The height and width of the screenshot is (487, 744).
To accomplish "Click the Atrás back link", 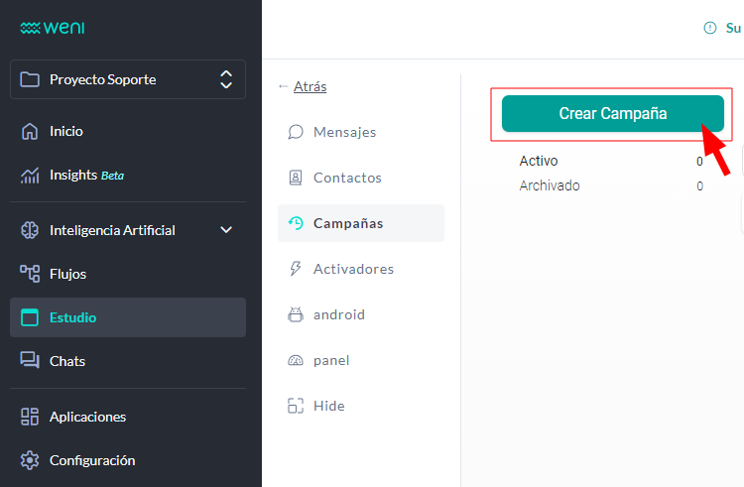I will (x=310, y=86).
